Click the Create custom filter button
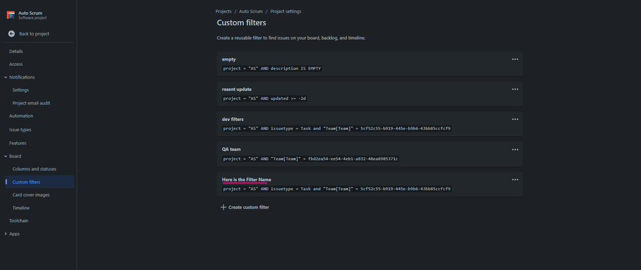 (245, 207)
